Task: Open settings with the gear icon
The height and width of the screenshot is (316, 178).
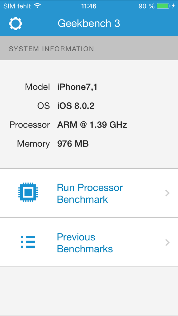Action: 15,24
